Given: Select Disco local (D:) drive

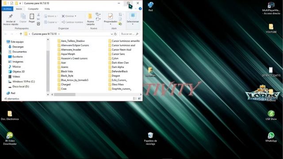Looking at the screenshot, I should tap(19, 87).
